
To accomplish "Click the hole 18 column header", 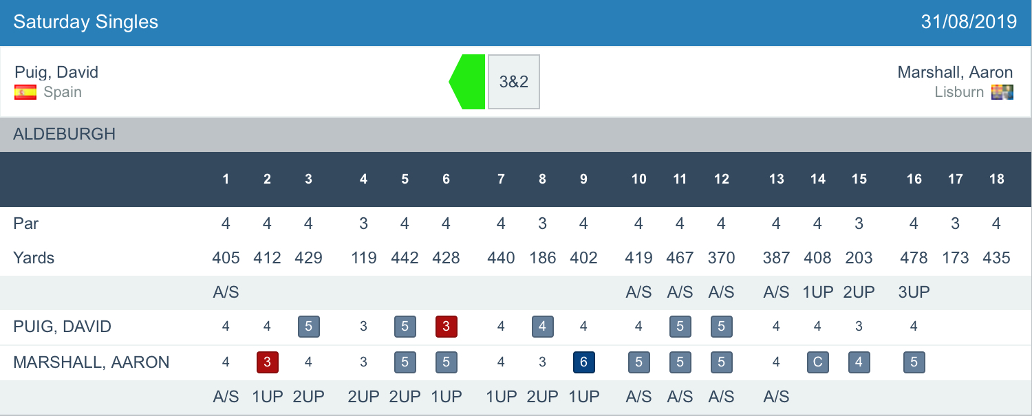I will click(996, 179).
